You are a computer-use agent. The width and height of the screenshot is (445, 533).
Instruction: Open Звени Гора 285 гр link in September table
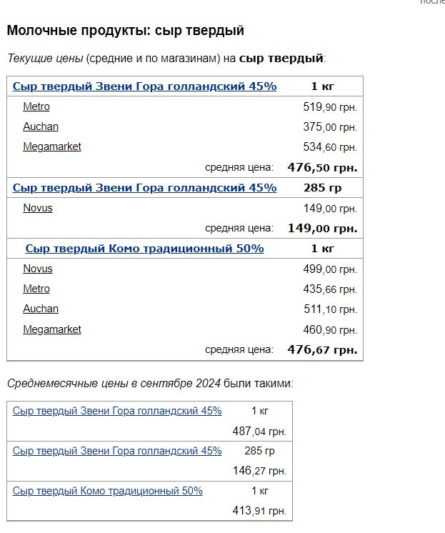coord(117,451)
